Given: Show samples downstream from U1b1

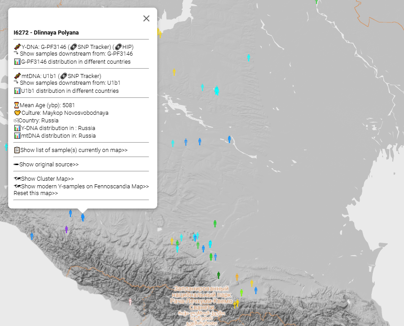Looking at the screenshot, I should coord(70,83).
